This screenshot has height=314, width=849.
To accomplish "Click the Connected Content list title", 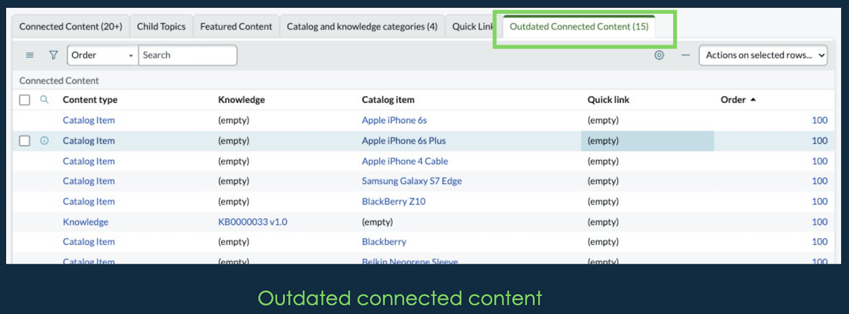I will [x=59, y=81].
